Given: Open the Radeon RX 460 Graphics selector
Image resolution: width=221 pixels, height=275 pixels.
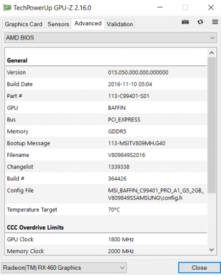Looking at the screenshot, I should (x=64, y=268).
